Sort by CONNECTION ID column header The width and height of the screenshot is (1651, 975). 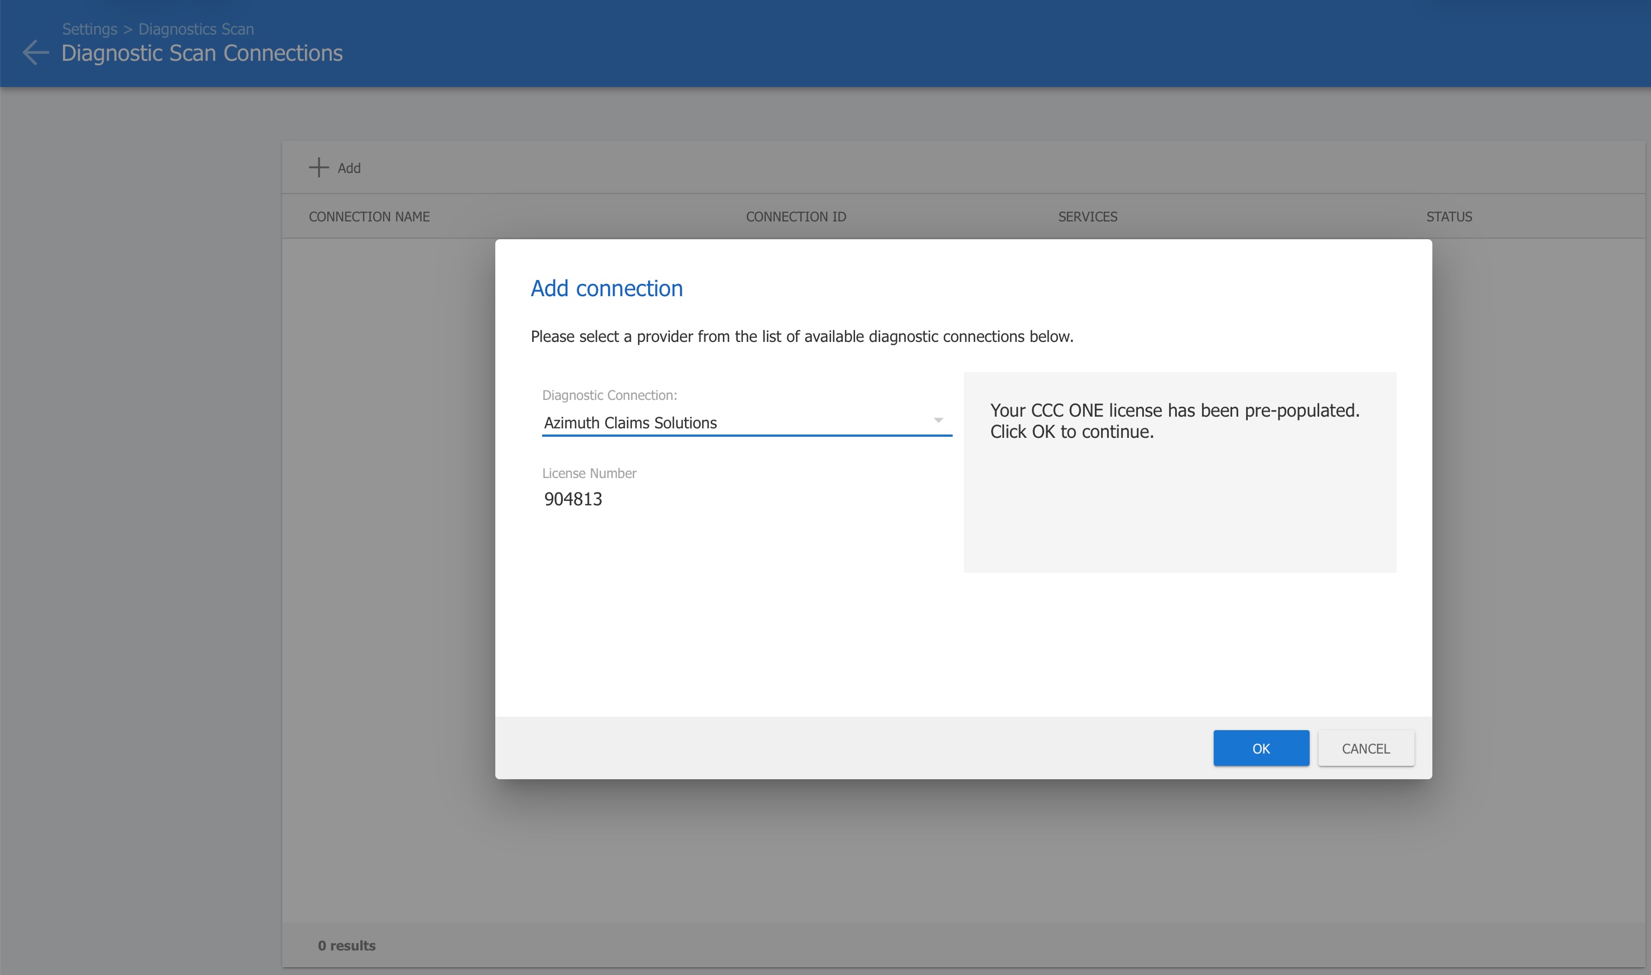click(x=795, y=217)
